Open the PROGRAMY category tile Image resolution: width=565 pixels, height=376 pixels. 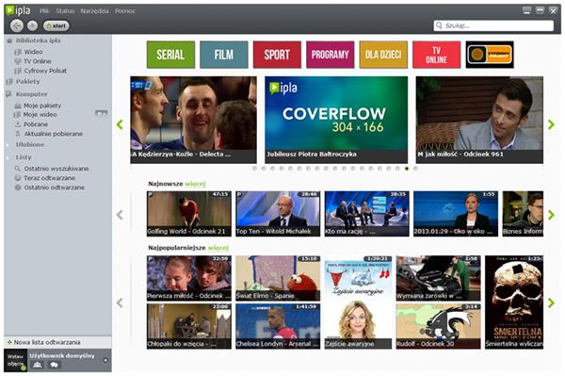coord(331,55)
